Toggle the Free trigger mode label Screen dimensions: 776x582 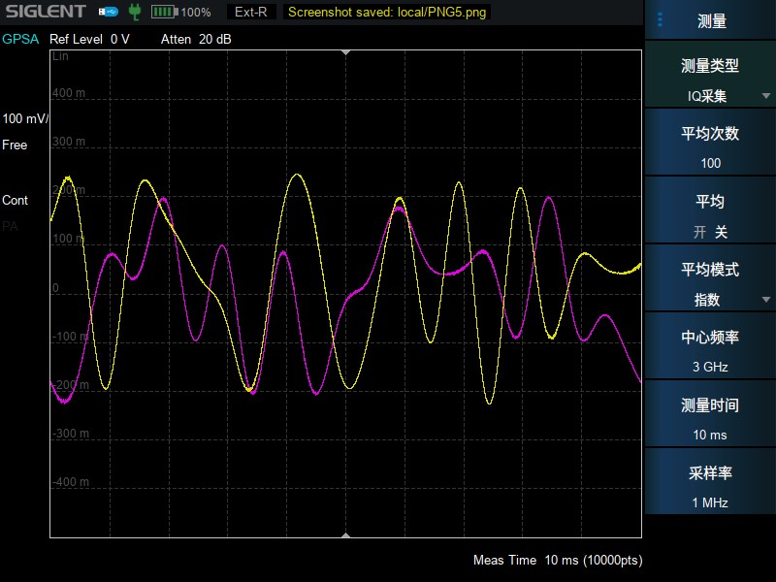coord(15,145)
